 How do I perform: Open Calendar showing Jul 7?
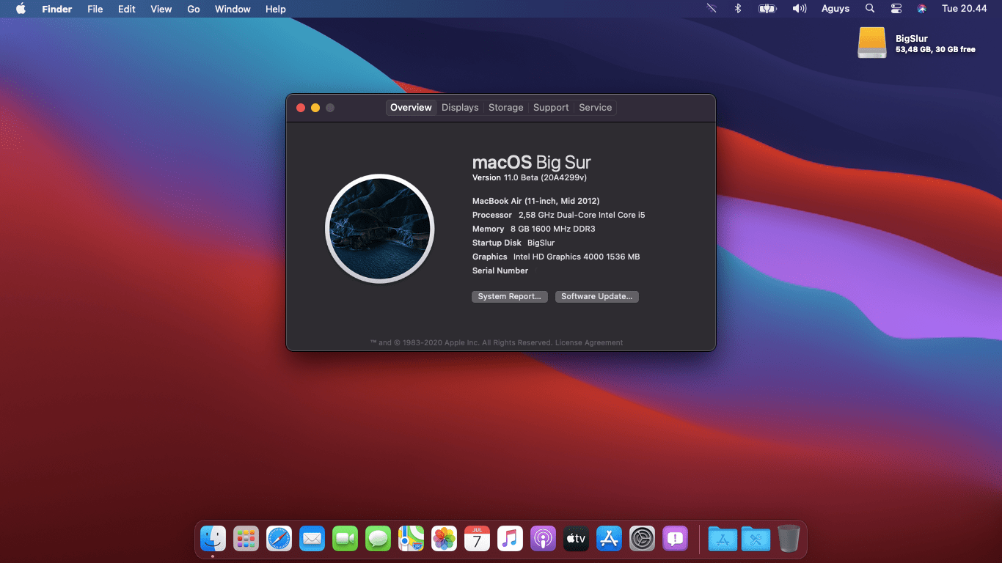click(477, 539)
